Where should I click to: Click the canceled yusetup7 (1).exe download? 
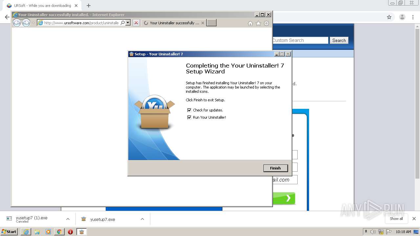31,219
